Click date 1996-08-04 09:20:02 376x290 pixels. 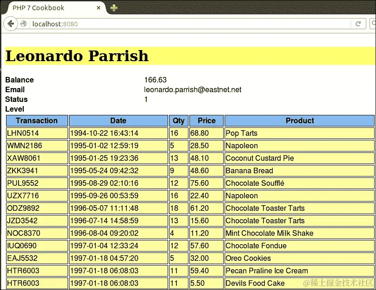click(x=119, y=233)
